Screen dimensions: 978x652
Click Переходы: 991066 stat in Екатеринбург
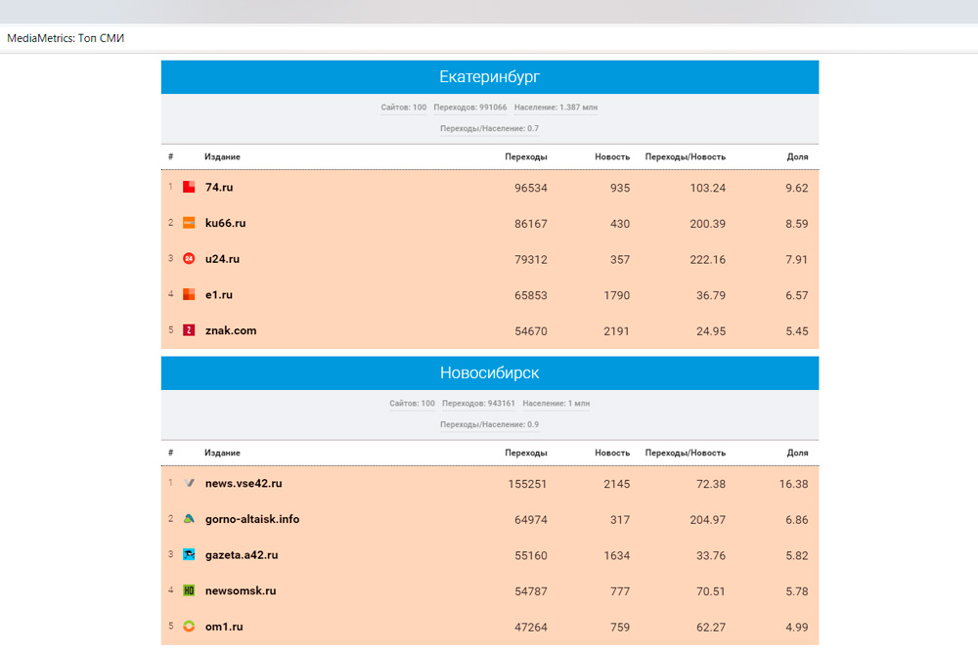tap(470, 108)
